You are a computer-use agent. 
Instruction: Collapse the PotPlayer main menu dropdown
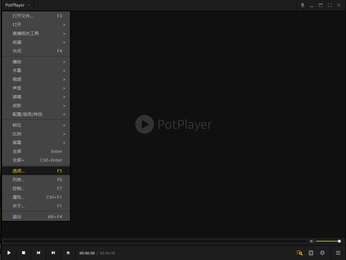(17, 5)
